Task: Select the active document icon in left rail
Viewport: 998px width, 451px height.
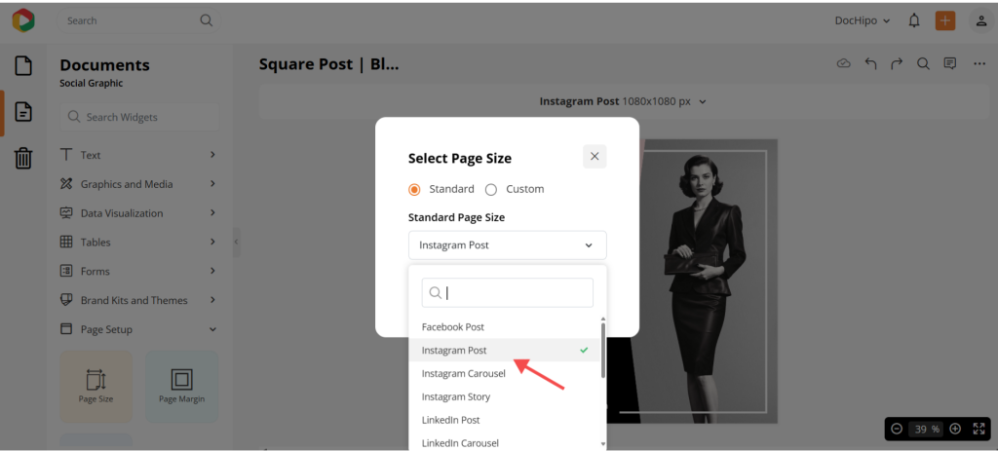Action: 23,112
